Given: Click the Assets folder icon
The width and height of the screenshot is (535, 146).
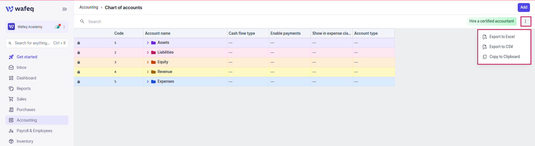Looking at the screenshot, I should (153, 43).
